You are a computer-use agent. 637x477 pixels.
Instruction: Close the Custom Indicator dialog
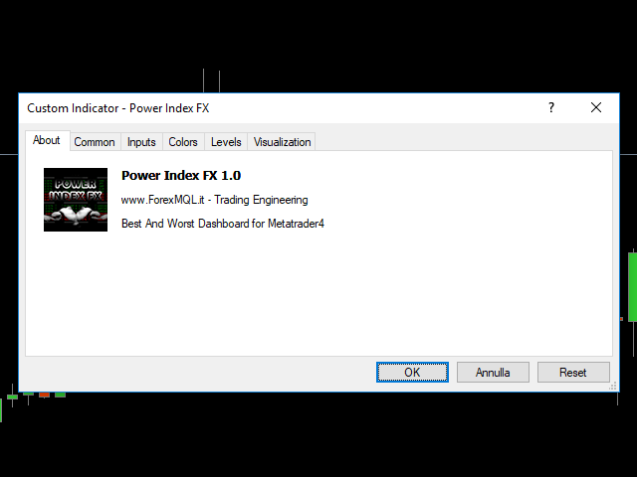[596, 108]
